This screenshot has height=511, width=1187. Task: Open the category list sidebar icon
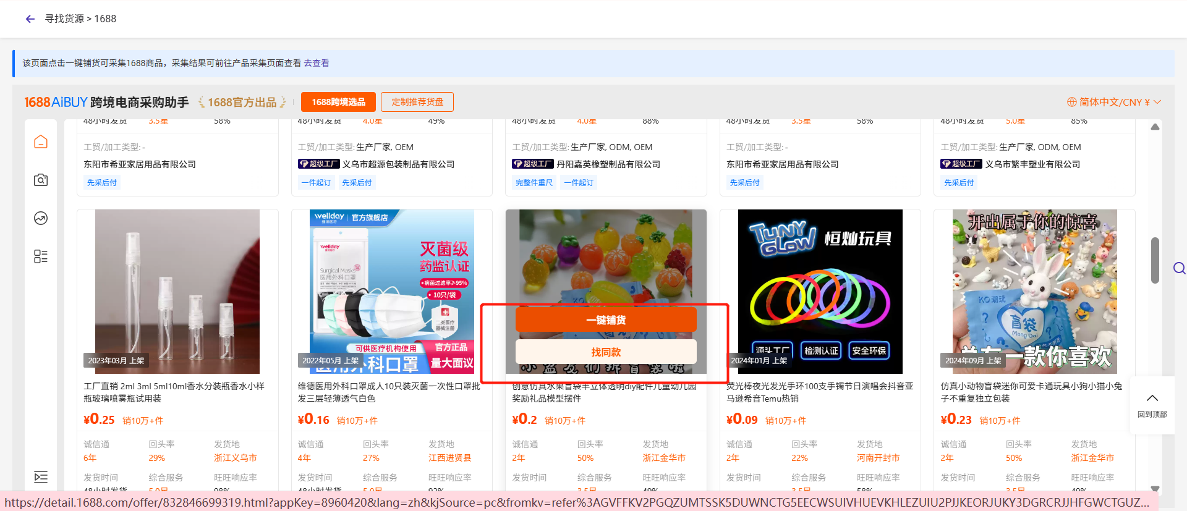[41, 256]
